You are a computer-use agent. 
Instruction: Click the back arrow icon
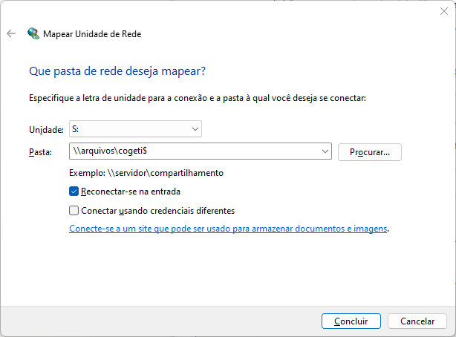(11, 33)
